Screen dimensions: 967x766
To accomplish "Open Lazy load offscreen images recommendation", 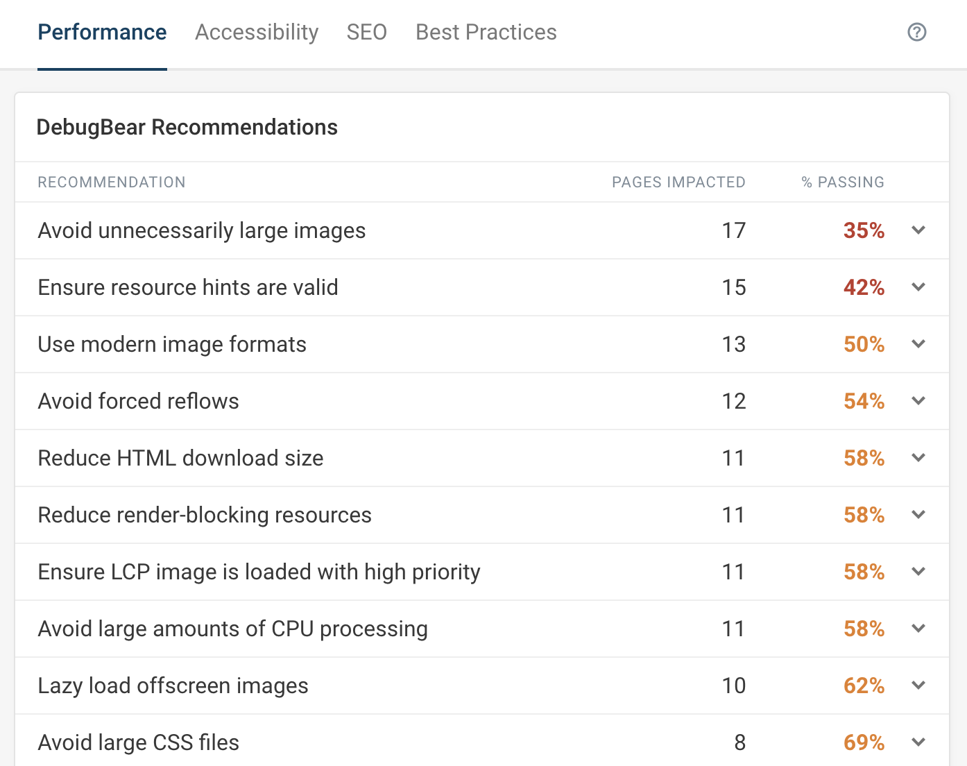I will (x=173, y=686).
